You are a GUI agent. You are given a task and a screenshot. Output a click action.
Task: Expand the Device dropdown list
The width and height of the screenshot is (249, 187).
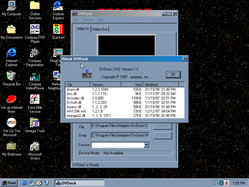coord(146,145)
